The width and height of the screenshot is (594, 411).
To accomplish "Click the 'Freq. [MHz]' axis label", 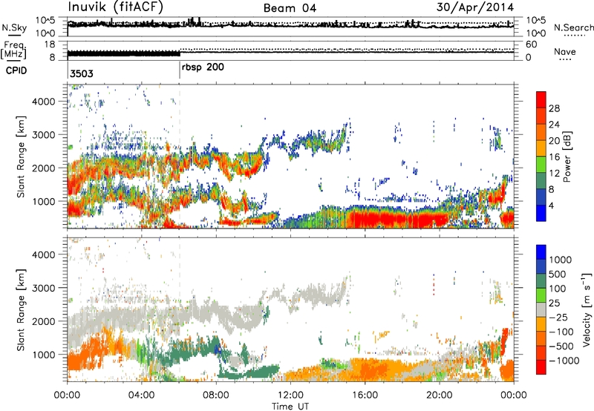I will coord(13,50).
